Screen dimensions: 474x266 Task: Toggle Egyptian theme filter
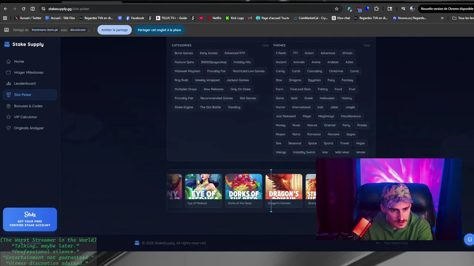click(314, 80)
